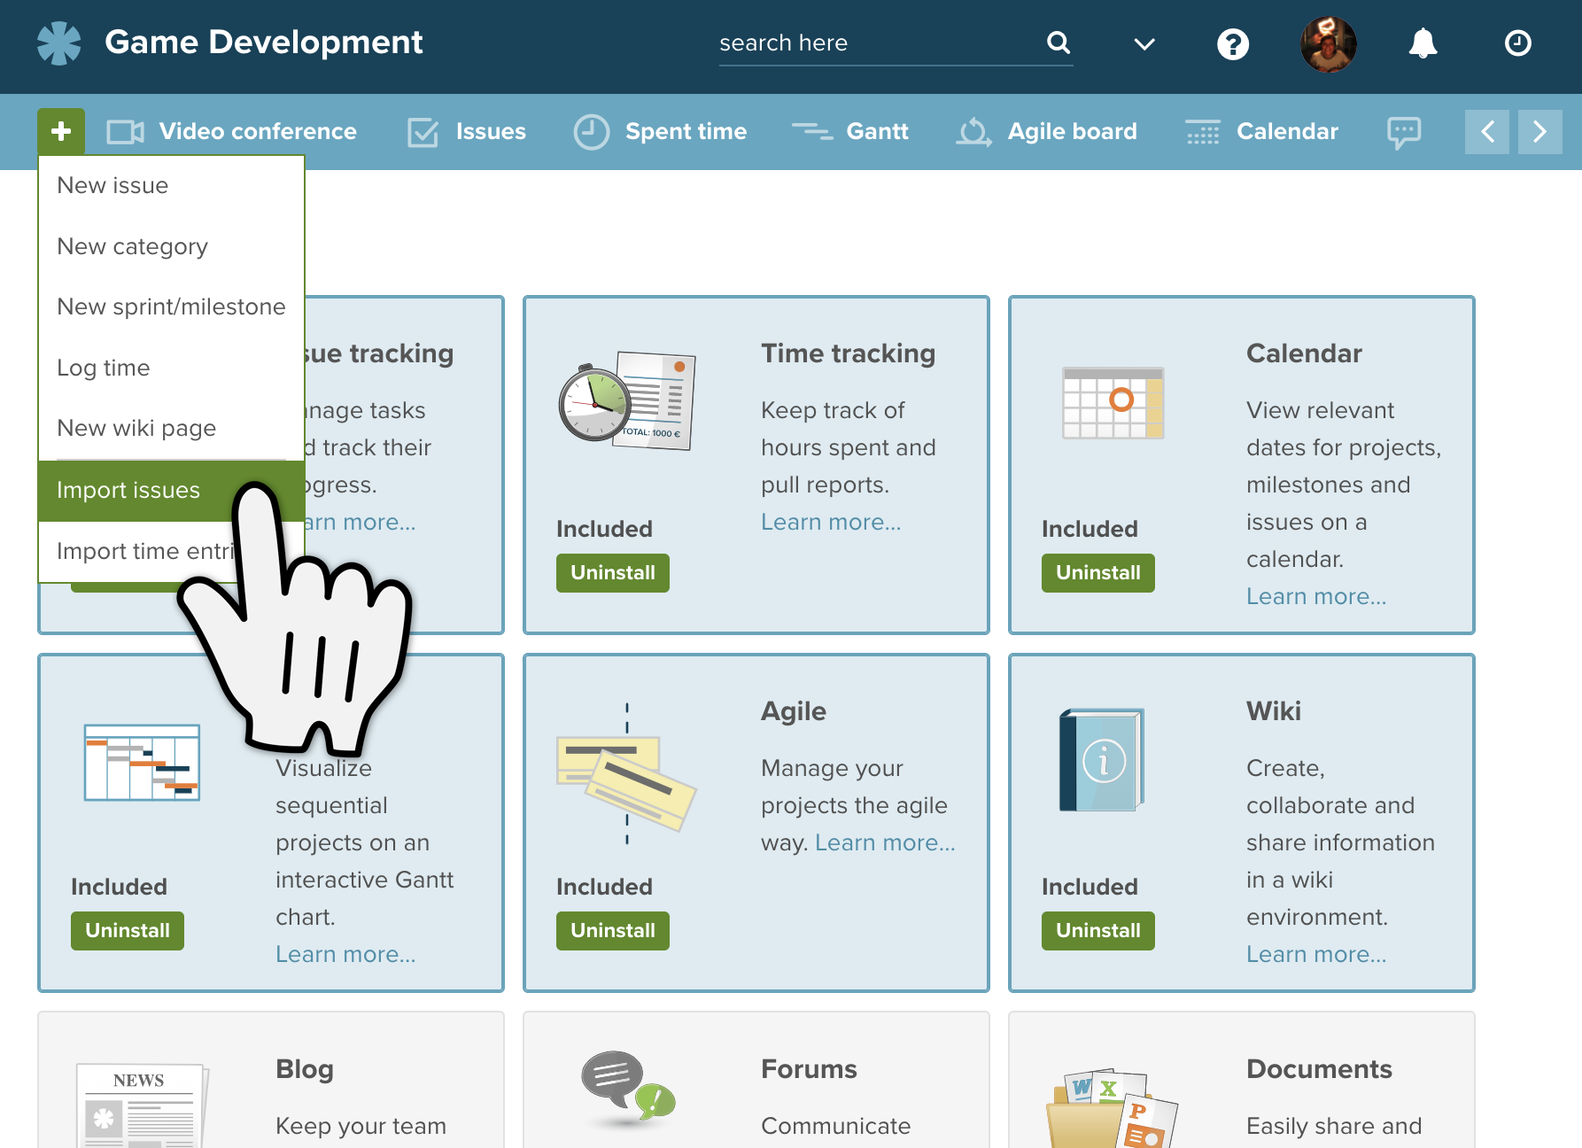Viewport: 1582px width, 1148px height.
Task: Open the notifications bell
Action: (x=1423, y=43)
